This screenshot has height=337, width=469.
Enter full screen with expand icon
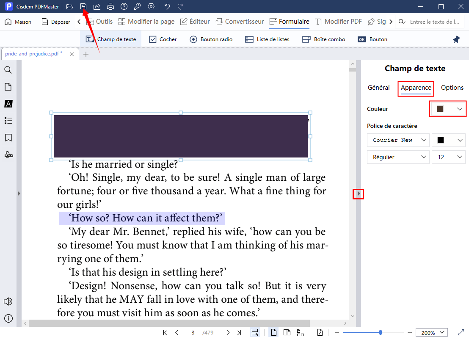(461, 332)
